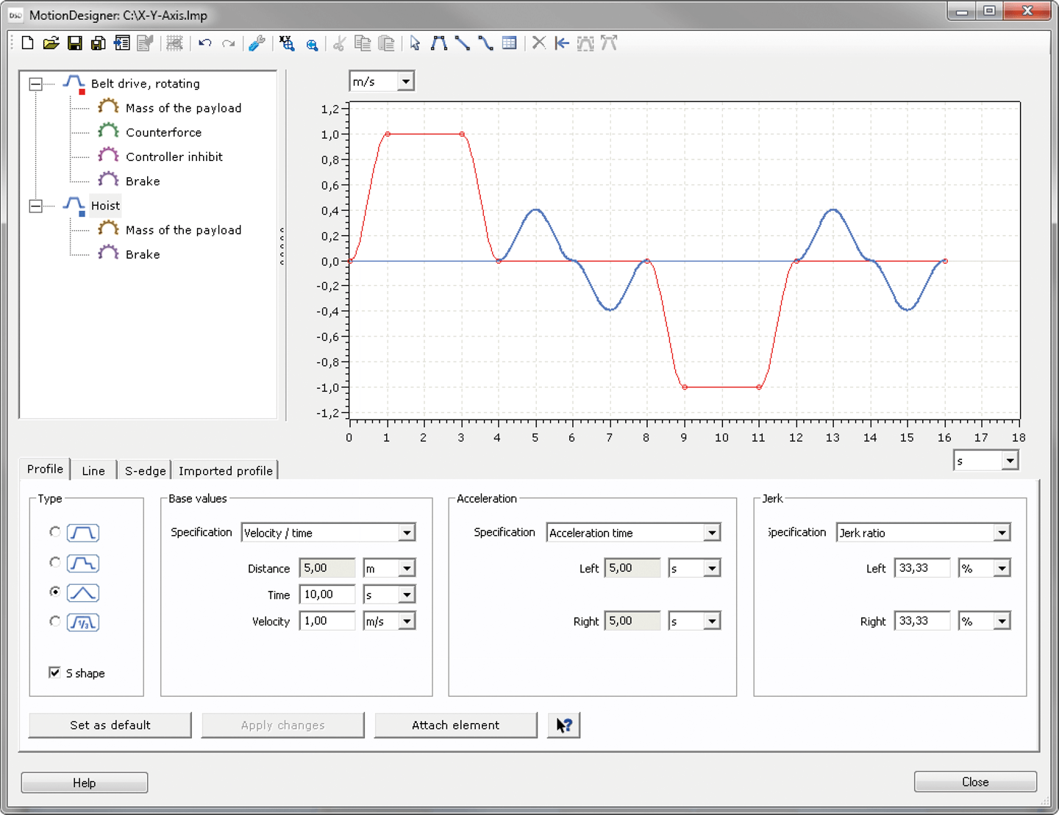This screenshot has width=1059, height=815.
Task: Click the Velocity input field
Action: (x=327, y=621)
